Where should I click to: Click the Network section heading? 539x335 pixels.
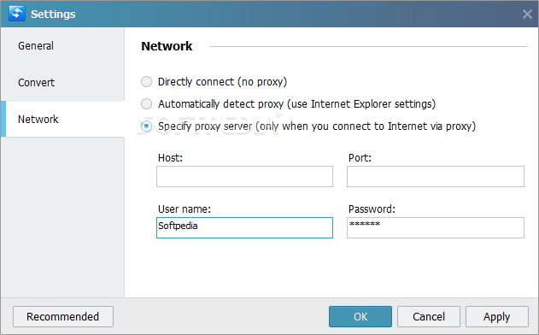[167, 46]
